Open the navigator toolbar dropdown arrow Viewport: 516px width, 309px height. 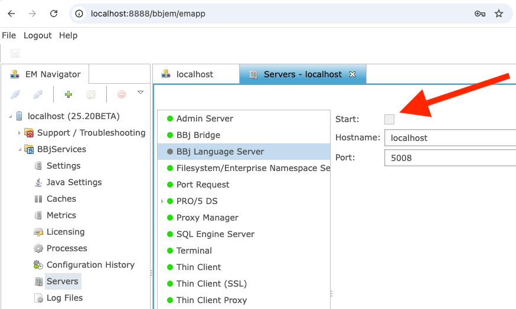141,93
